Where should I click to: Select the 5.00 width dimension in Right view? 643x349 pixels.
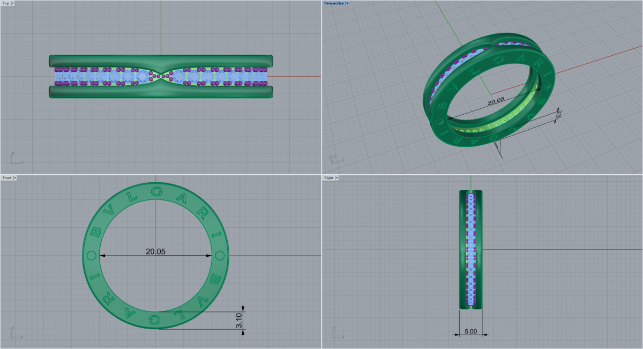pos(471,332)
